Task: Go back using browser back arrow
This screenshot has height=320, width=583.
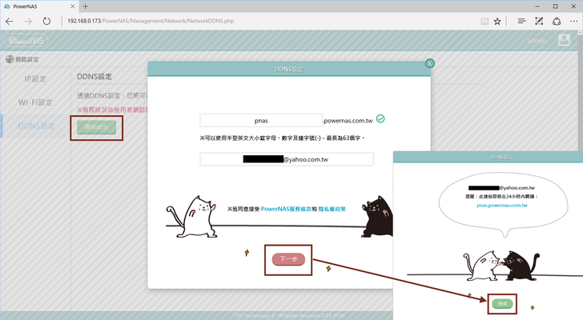Action: (x=10, y=21)
